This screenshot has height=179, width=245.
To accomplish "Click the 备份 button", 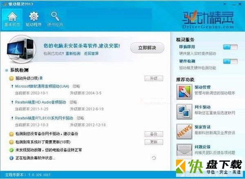I will click(154, 134).
